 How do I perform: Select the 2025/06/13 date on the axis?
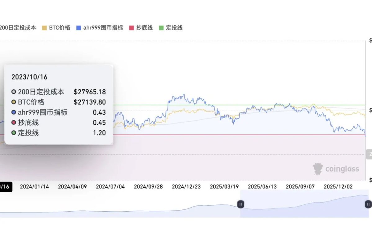[262, 187]
